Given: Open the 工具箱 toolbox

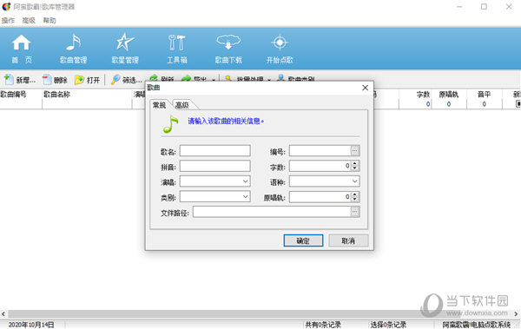Looking at the screenshot, I should [x=177, y=49].
